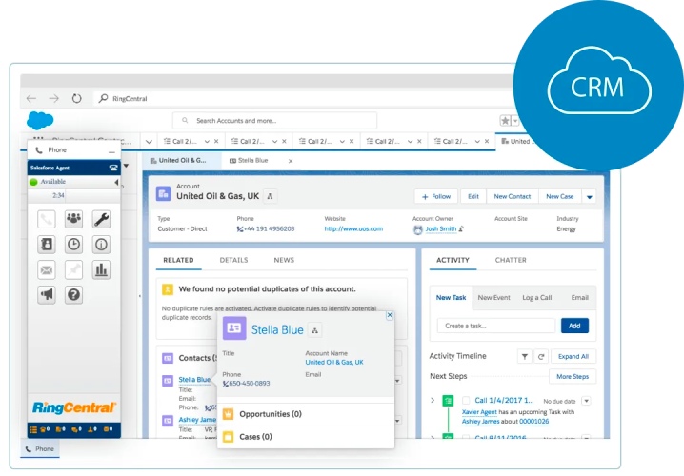Open the wrench settings icon in softphone

[x=101, y=219]
